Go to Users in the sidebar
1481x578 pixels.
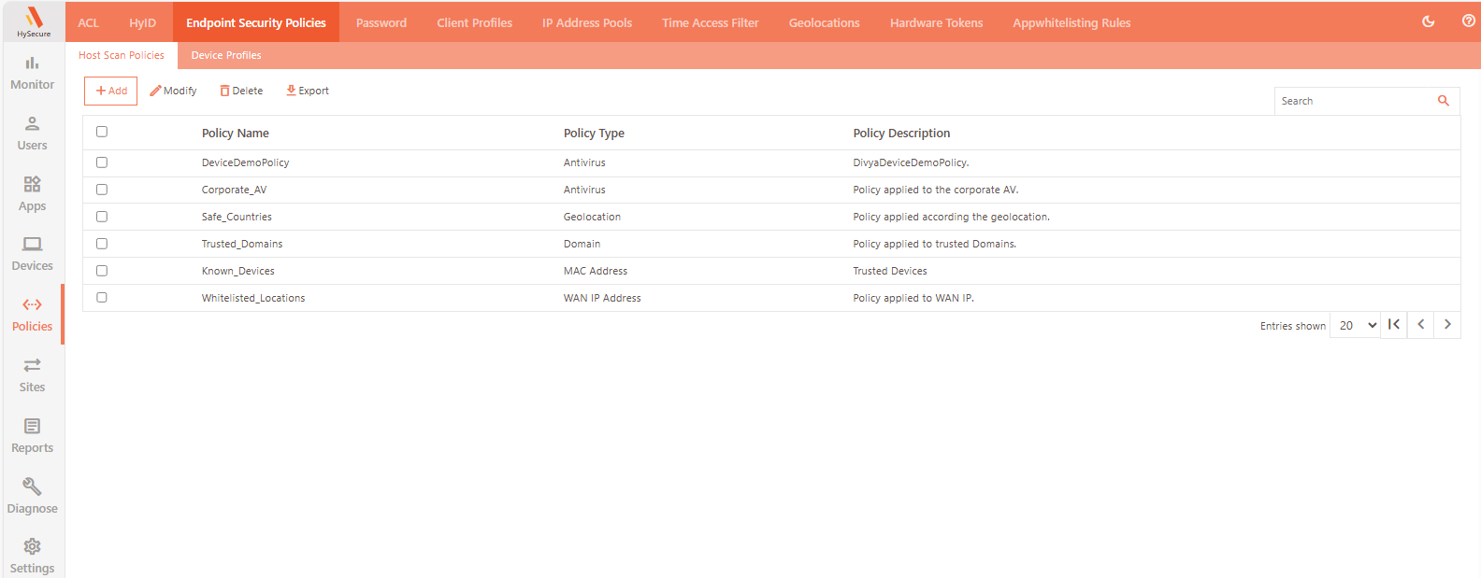tap(32, 133)
